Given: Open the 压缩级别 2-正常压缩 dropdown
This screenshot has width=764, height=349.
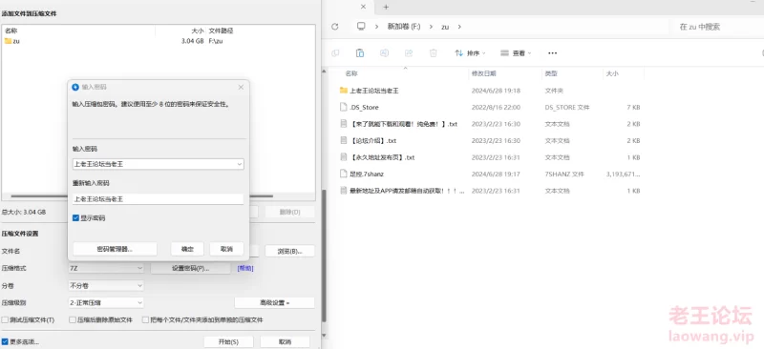Looking at the screenshot, I should 106,303.
